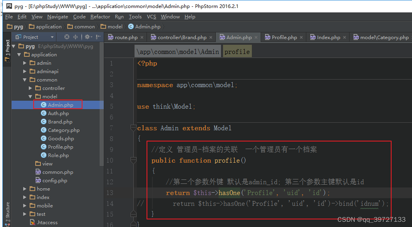Click the collapse all icon in Project panel
Image resolution: width=412 pixels, height=227 pixels.
75,37
